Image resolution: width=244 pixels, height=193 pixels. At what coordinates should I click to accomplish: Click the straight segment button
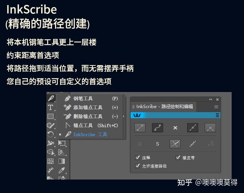click(x=140, y=128)
